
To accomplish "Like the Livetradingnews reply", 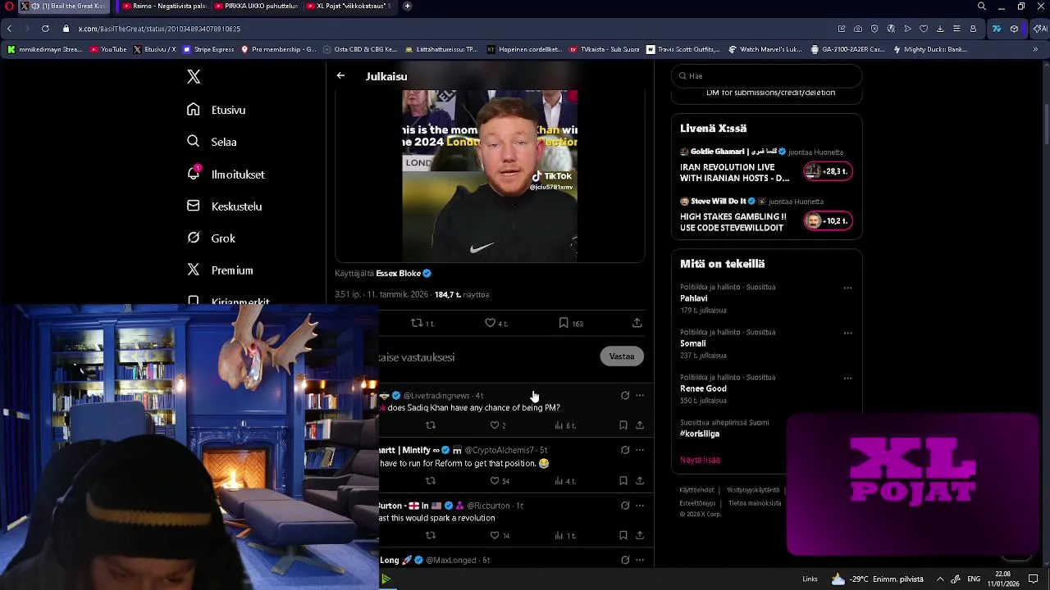I will pos(497,425).
